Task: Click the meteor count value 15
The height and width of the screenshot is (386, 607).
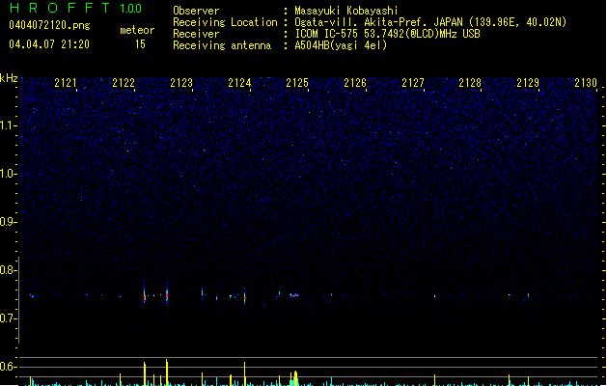Action: [x=140, y=44]
